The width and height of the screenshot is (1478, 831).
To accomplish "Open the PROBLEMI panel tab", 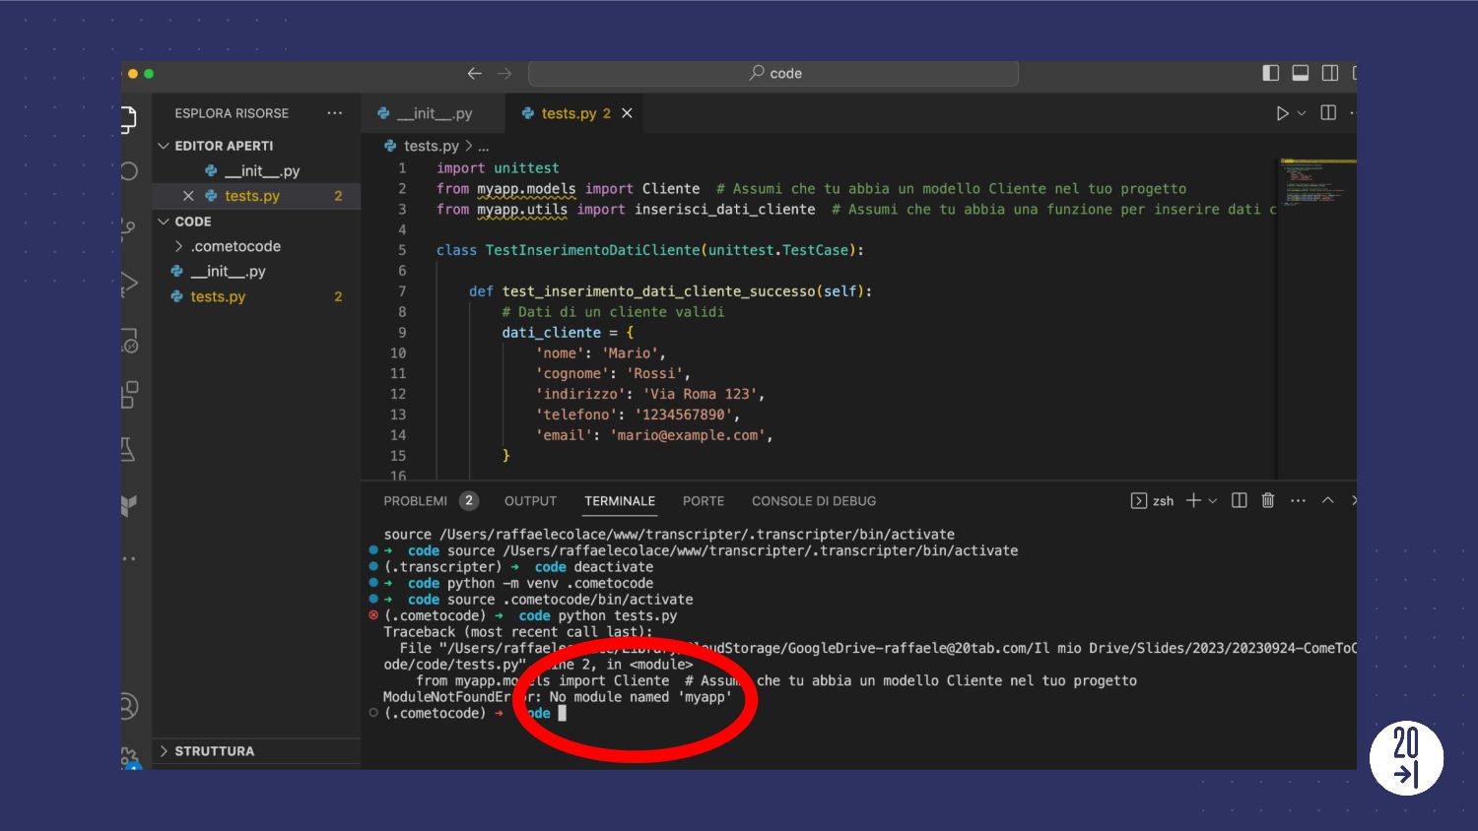I will coord(415,501).
